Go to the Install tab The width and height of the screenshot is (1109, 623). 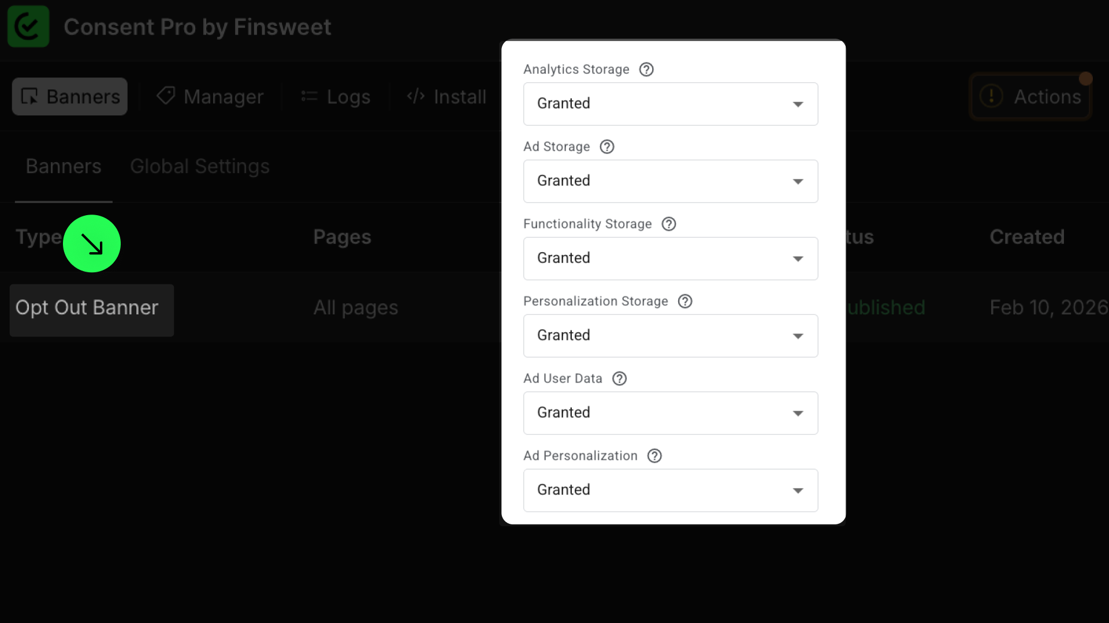pyautogui.click(x=446, y=97)
